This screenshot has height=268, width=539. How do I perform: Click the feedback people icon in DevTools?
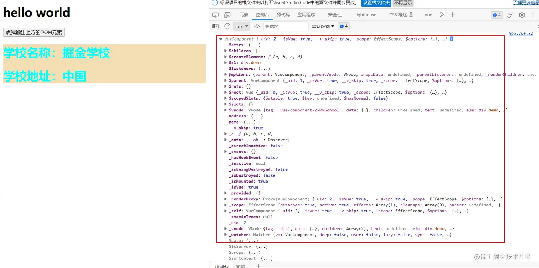click(510, 15)
